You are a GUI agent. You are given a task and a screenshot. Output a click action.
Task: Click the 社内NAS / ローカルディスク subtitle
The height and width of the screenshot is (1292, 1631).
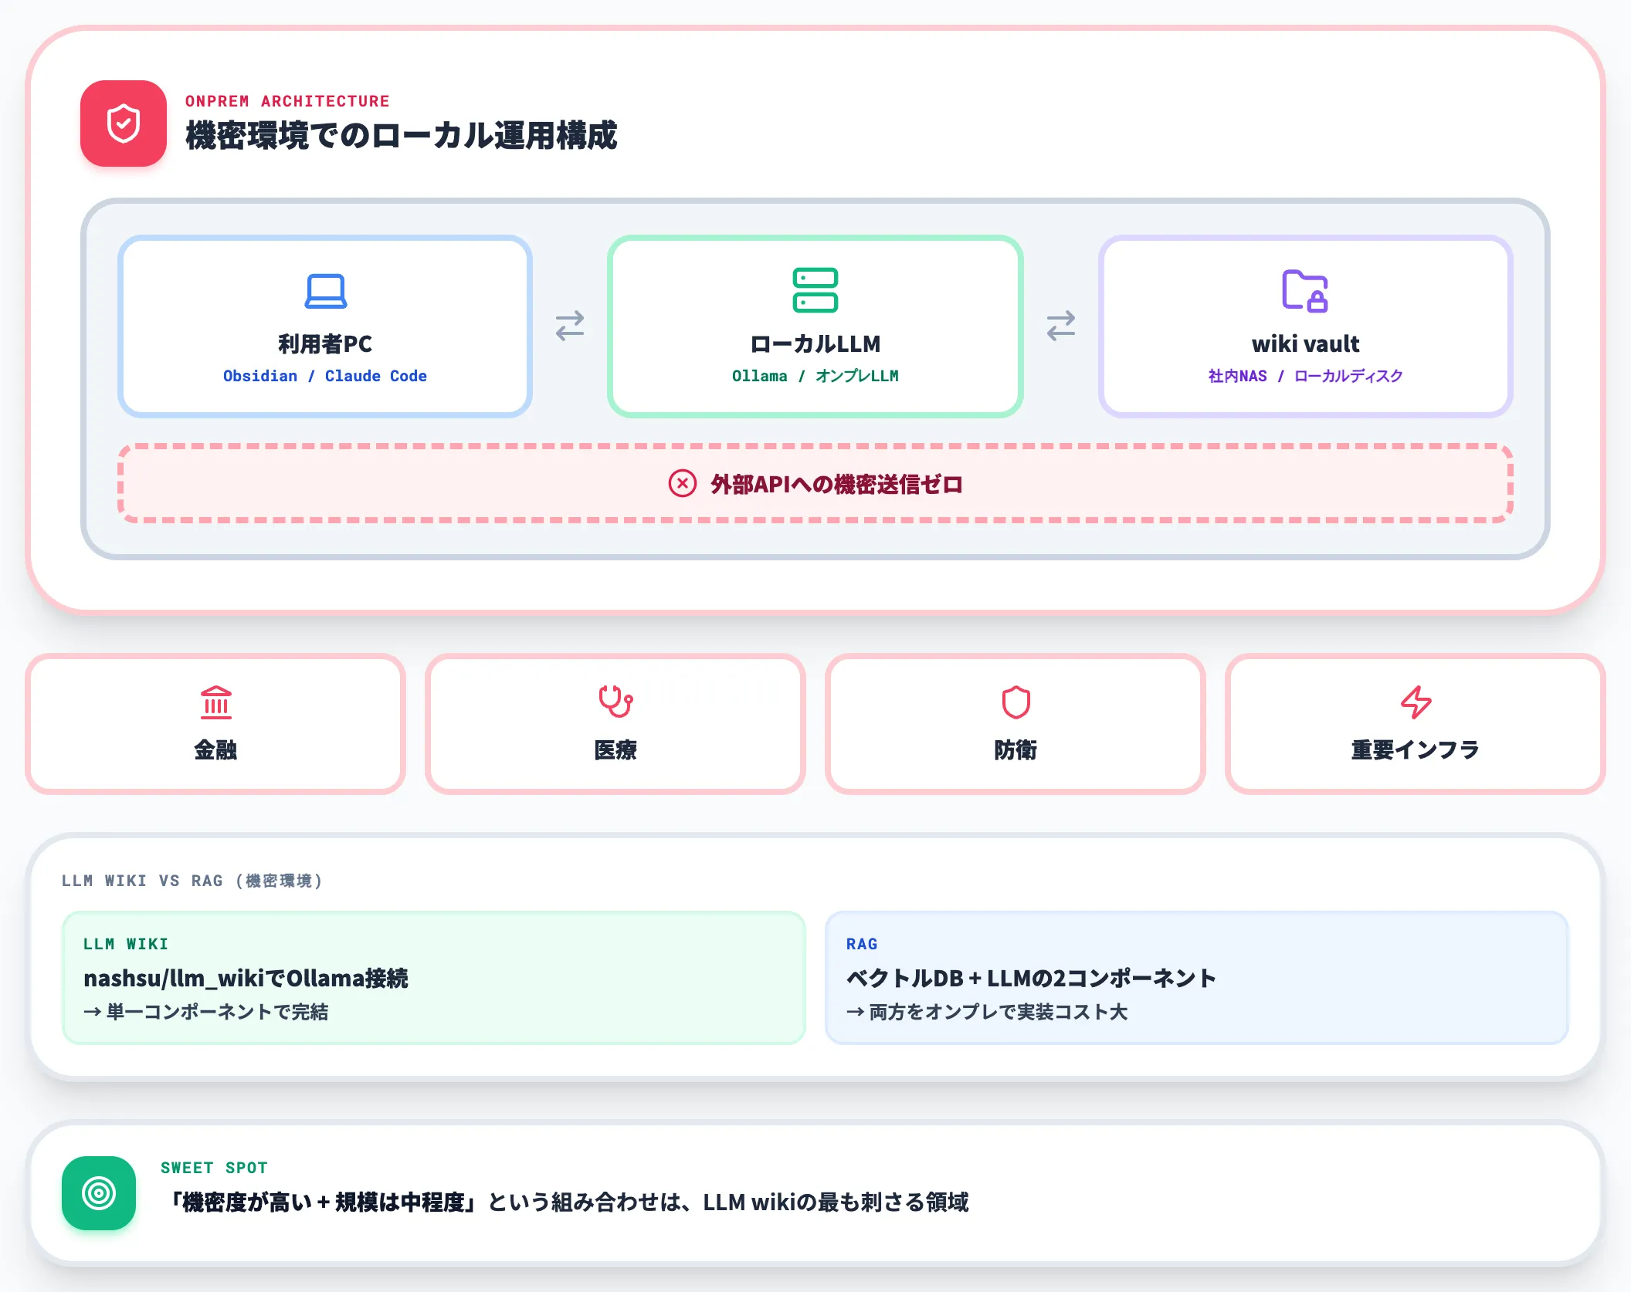click(1305, 376)
